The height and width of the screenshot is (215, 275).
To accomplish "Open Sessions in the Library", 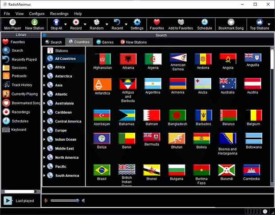I will 15,68.
